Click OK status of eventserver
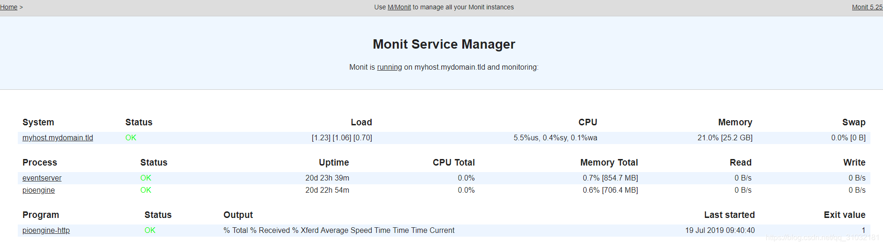 point(146,178)
